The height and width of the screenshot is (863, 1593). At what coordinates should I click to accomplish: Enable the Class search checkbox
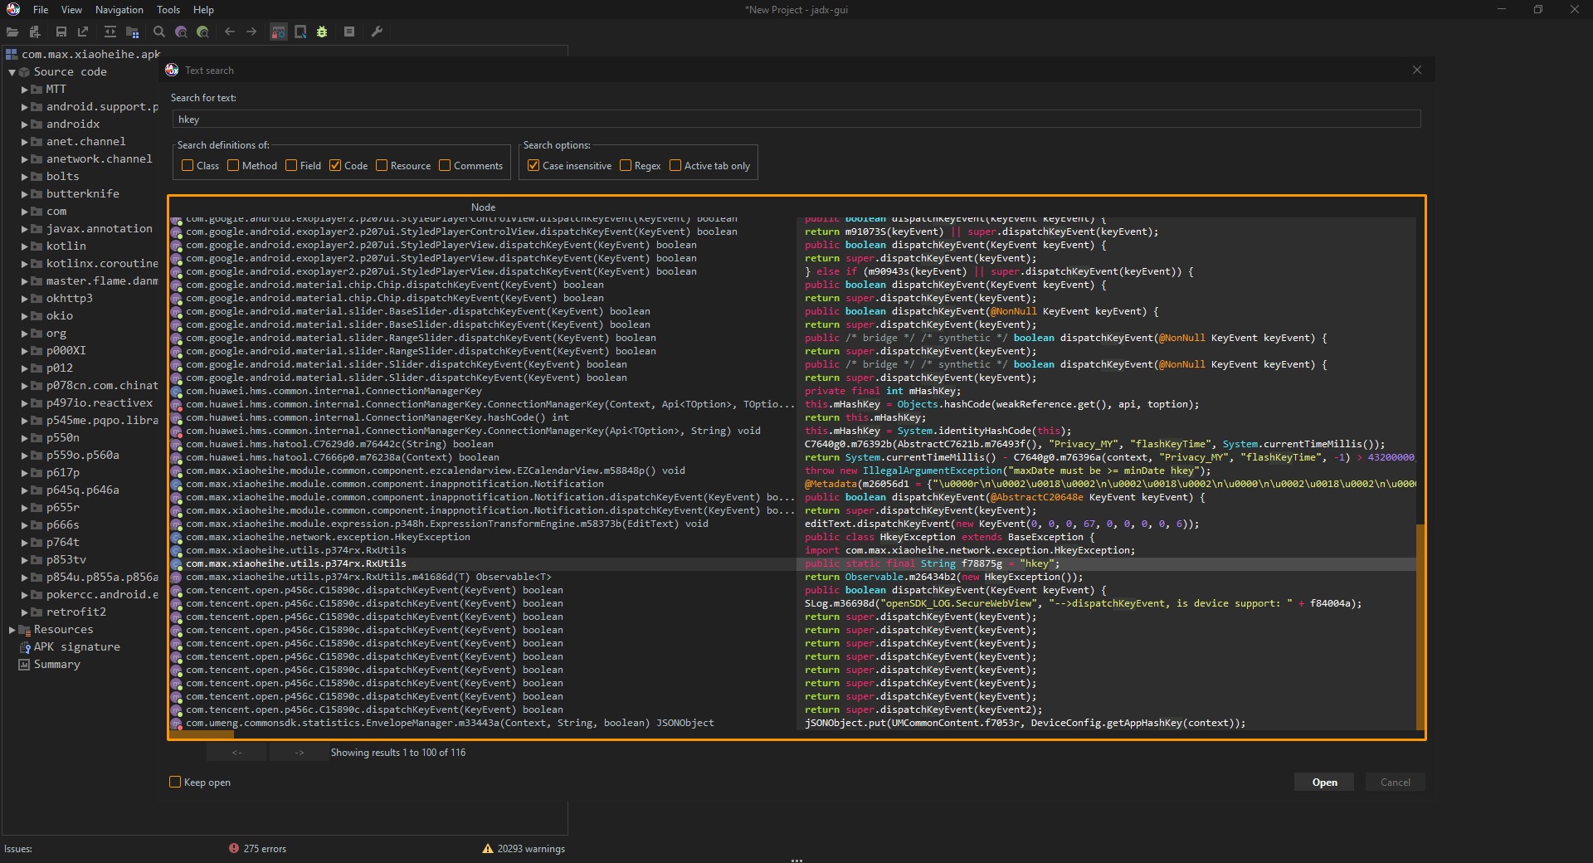coord(188,165)
